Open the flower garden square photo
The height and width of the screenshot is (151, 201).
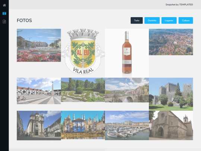pyautogui.click(x=39, y=45)
